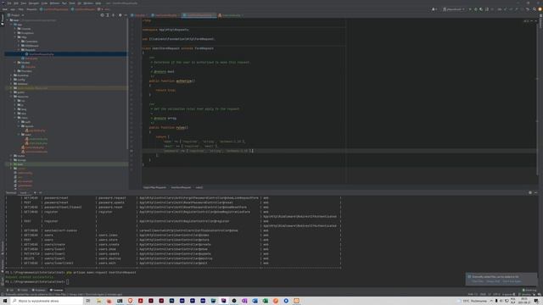Collapse the views folder
The image size is (543, 305).
pyautogui.click(x=15, y=118)
